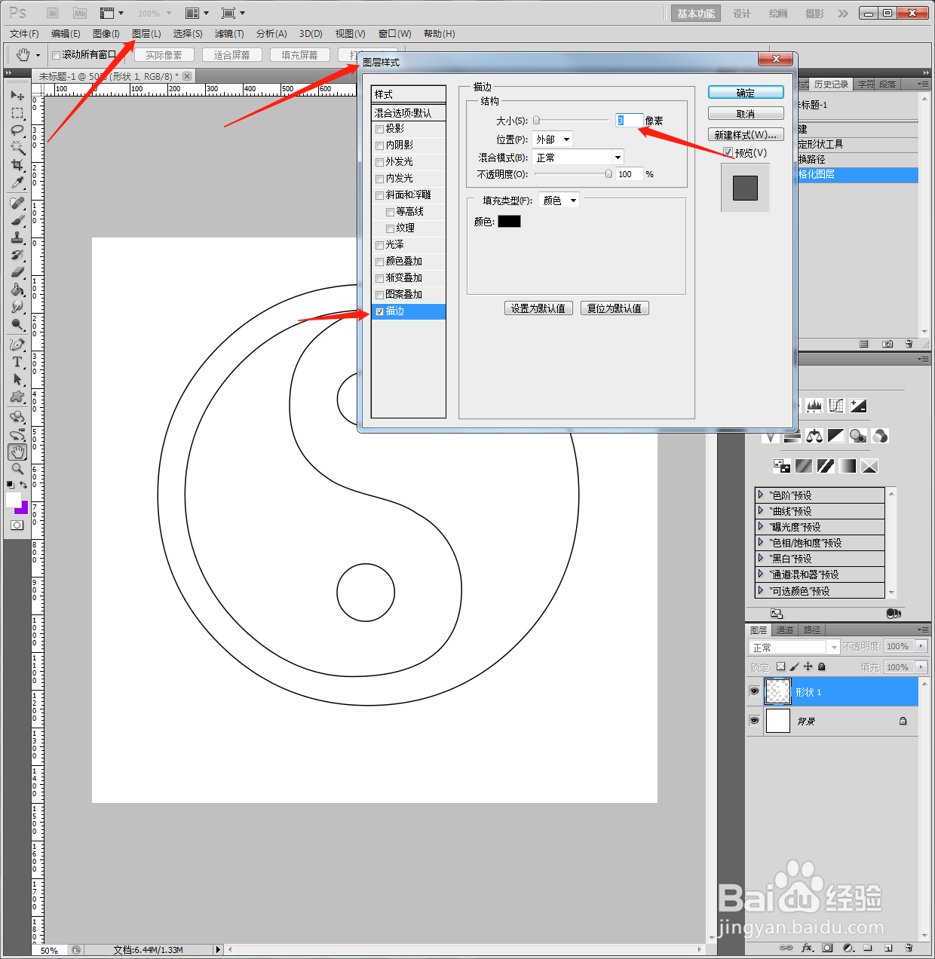Image resolution: width=935 pixels, height=959 pixels.
Task: Open the 图像(I) menu
Action: 106,34
